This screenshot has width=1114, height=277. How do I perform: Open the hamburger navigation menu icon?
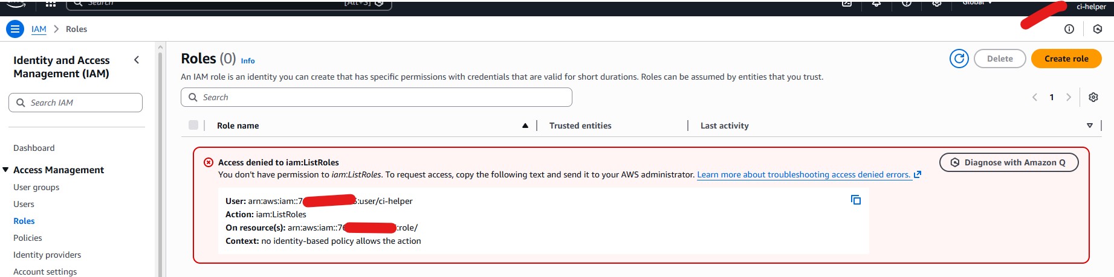[x=15, y=29]
